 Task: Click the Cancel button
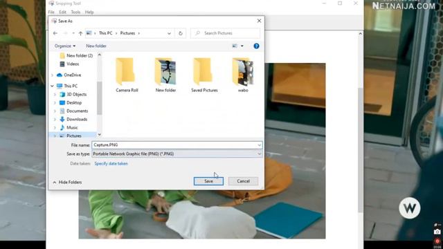point(243,181)
